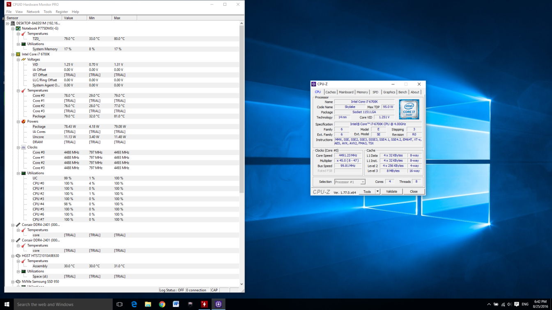Viewport: 552px width, 310px height.
Task: Collapse the Powers group
Action: pyautogui.click(x=18, y=121)
